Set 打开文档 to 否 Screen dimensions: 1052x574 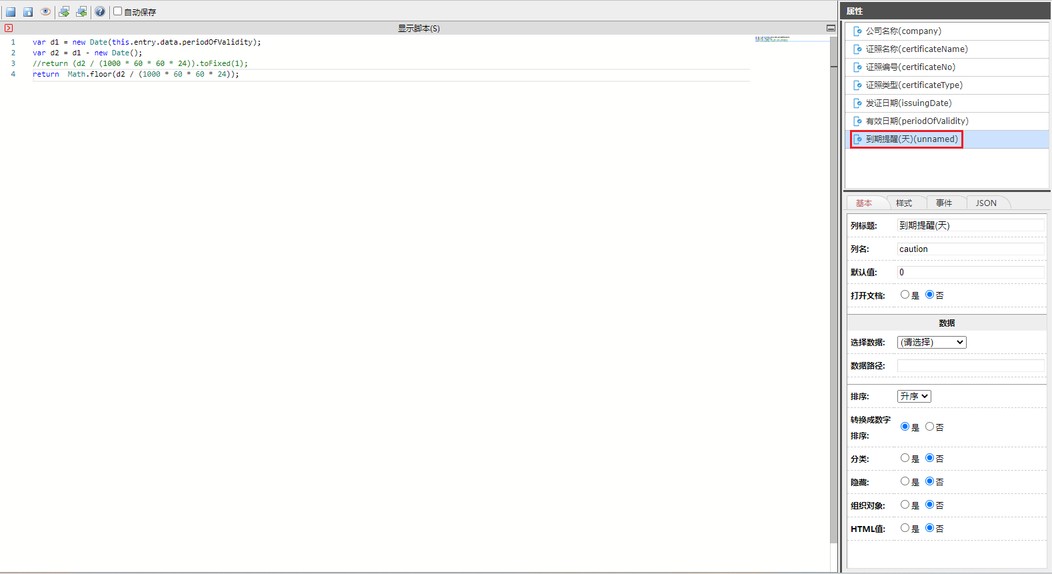click(x=929, y=295)
